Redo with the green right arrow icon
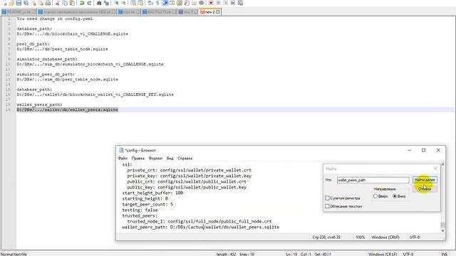This screenshot has width=456, height=256. (89, 3)
